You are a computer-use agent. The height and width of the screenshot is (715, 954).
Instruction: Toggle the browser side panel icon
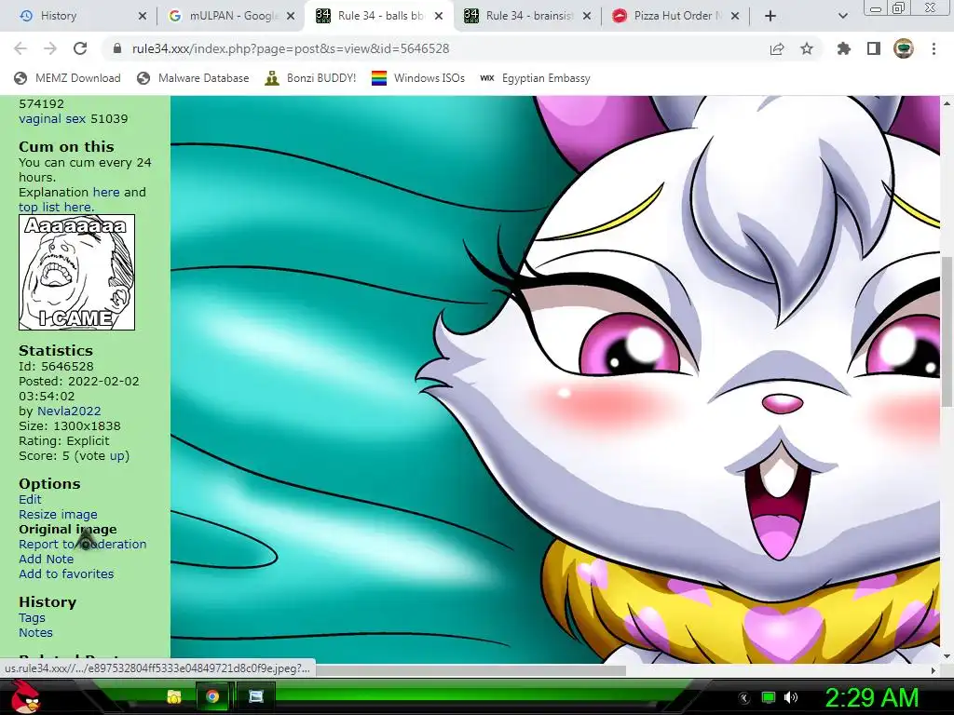pos(874,48)
